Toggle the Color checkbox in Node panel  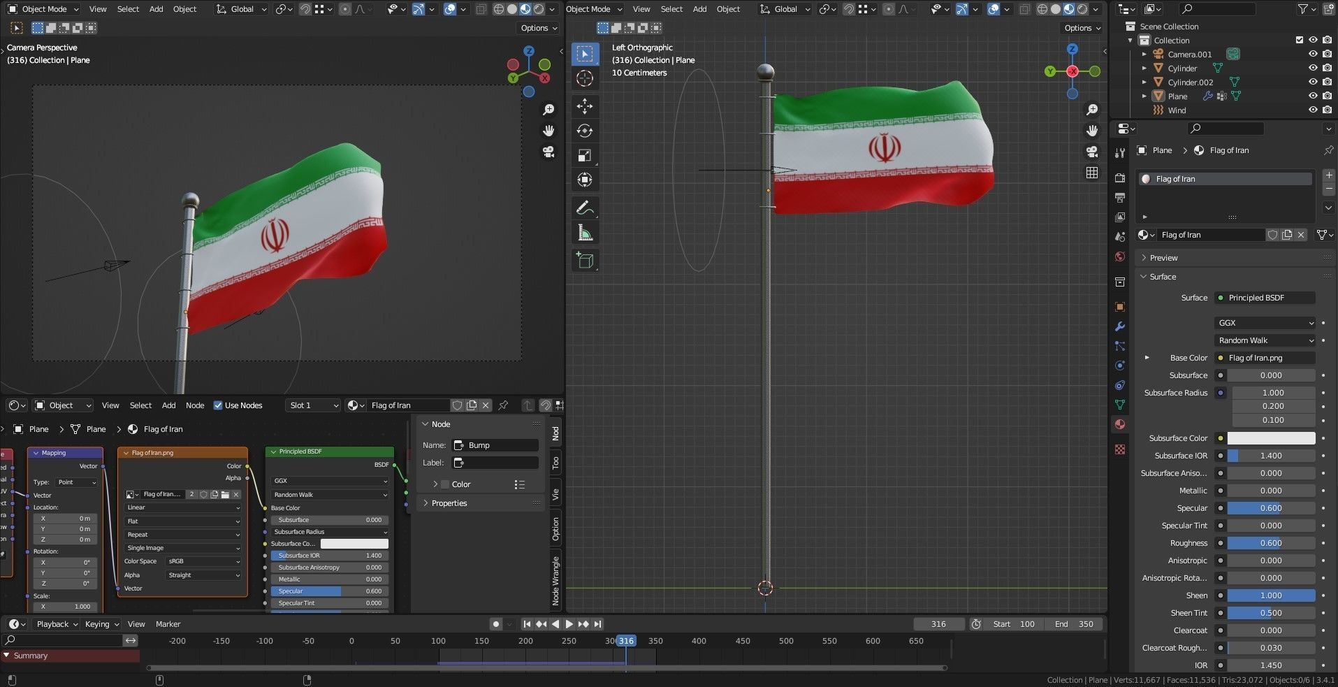pyautogui.click(x=445, y=484)
